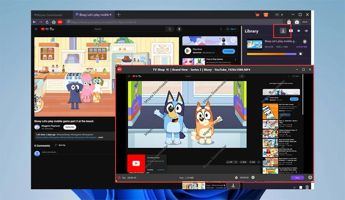Toggle the library panel folder icon
The width and height of the screenshot is (345, 200).
coord(297,22)
